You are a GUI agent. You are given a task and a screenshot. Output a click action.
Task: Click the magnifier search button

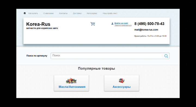pos(166,56)
